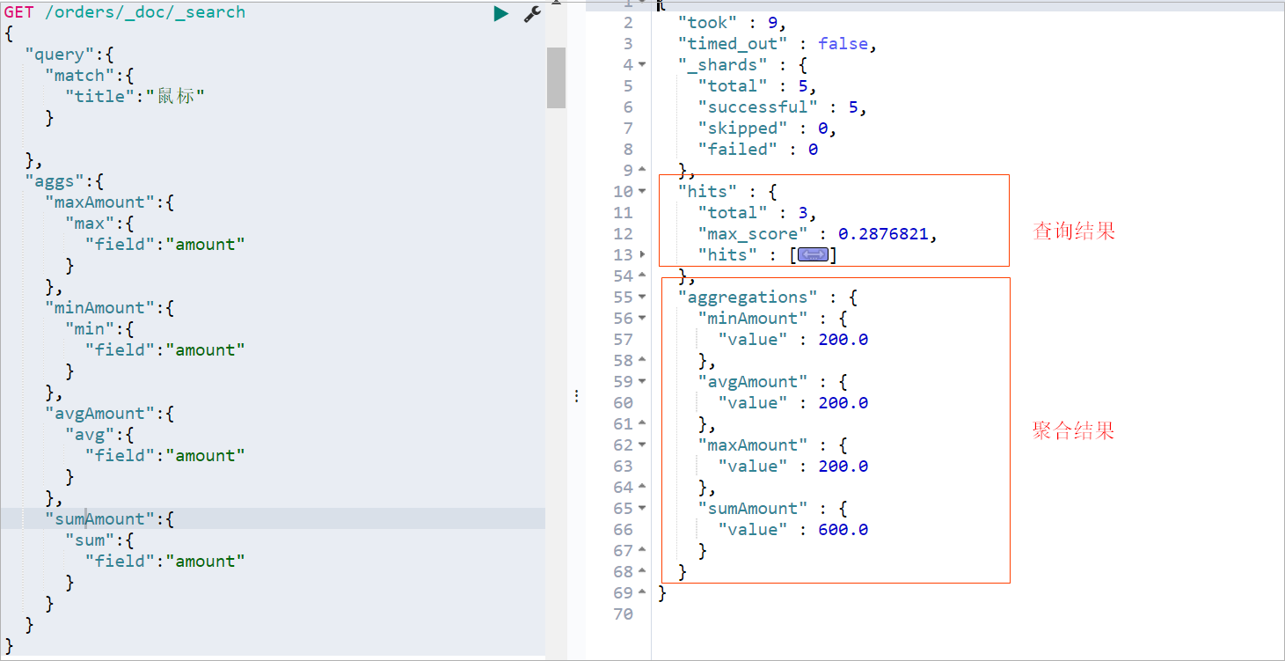Click the "match" key in request
The width and height of the screenshot is (1285, 661).
[80, 76]
